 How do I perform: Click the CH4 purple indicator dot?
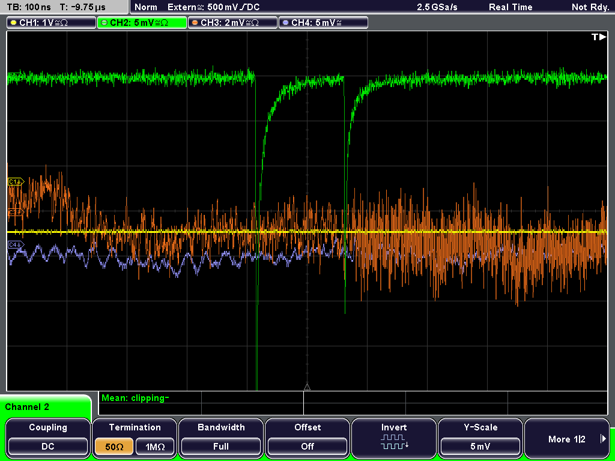pyautogui.click(x=285, y=23)
